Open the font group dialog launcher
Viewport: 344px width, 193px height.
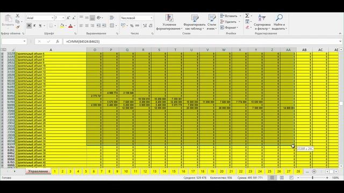(75, 33)
